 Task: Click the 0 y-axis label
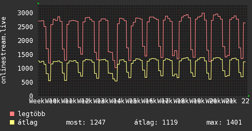click(x=31, y=96)
